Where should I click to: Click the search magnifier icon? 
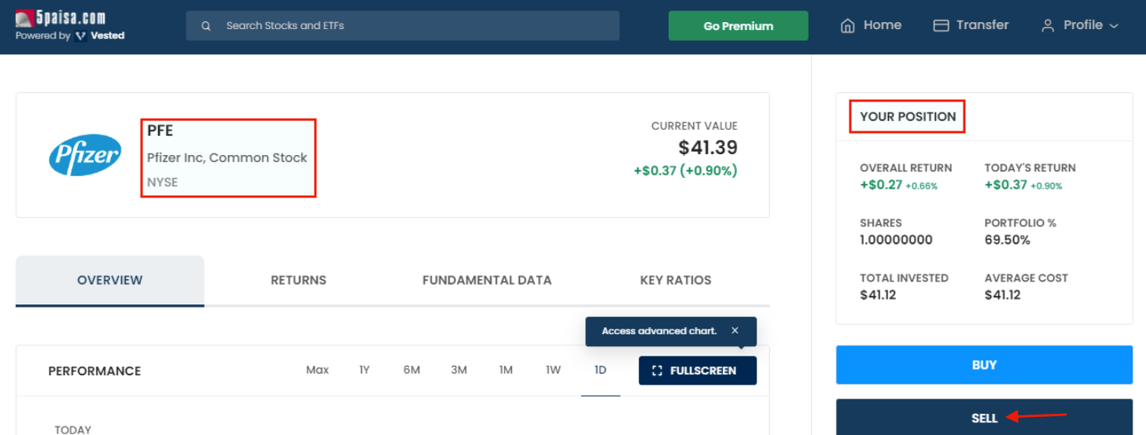(x=206, y=26)
